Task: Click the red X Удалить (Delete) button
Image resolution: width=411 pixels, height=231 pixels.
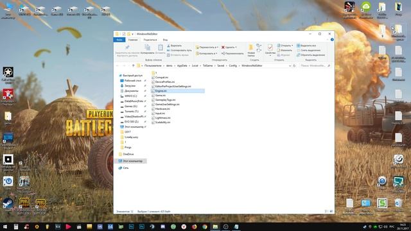Action: [229, 47]
